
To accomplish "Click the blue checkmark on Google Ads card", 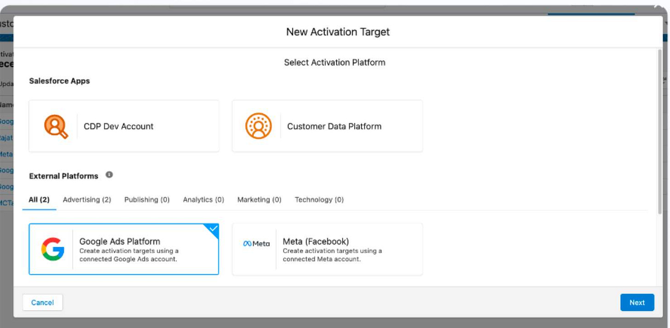I will (213, 227).
